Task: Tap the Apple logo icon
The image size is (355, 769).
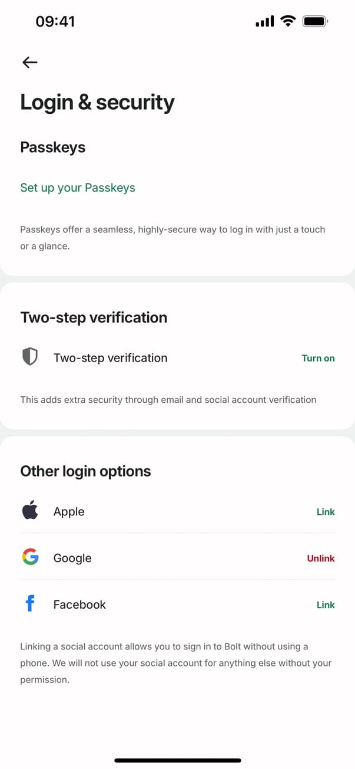Action: click(x=30, y=511)
